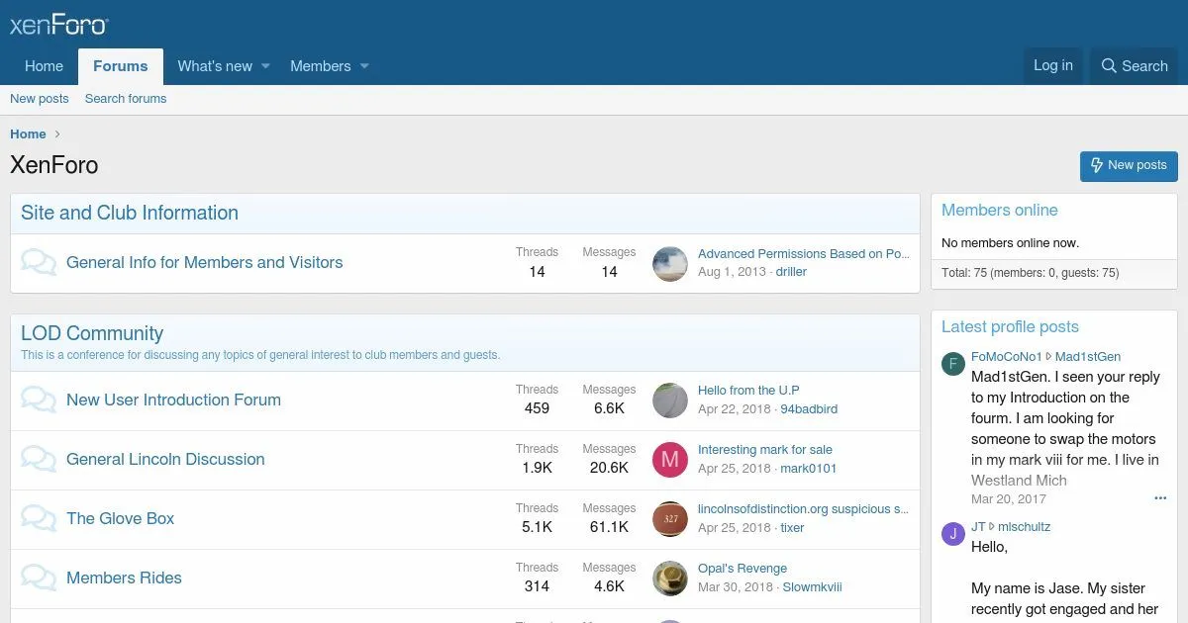Open General Info for Members and Visitors forum

[x=205, y=263]
